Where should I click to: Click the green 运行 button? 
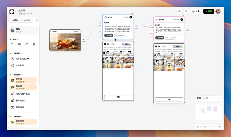click(x=208, y=11)
